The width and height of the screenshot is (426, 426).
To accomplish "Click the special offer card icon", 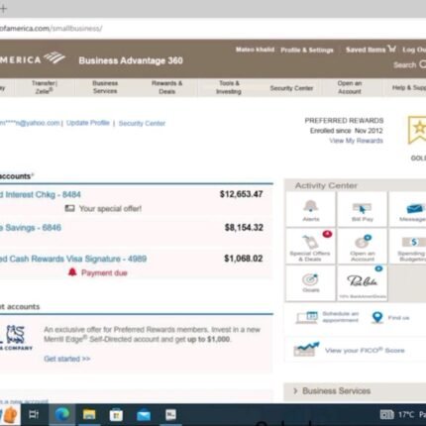I will 69,208.
